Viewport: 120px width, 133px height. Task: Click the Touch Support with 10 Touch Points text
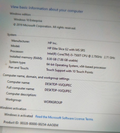(x=70, y=71)
